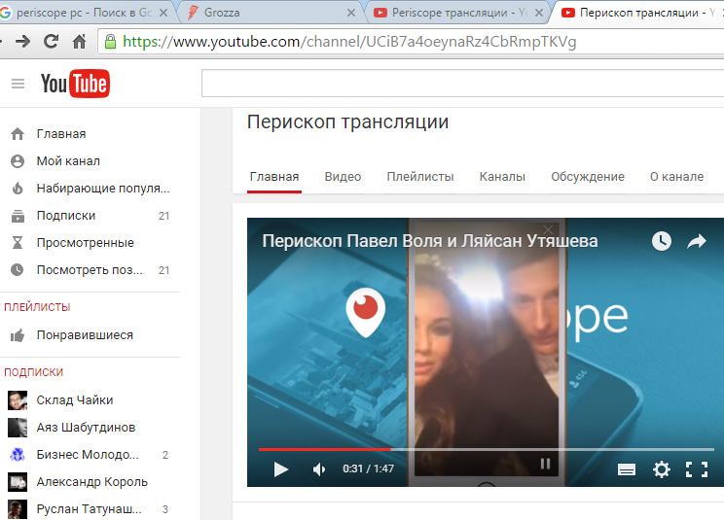The width and height of the screenshot is (724, 520).
Task: Click the subscriptions icon beside Подписки
Action: coord(18,215)
